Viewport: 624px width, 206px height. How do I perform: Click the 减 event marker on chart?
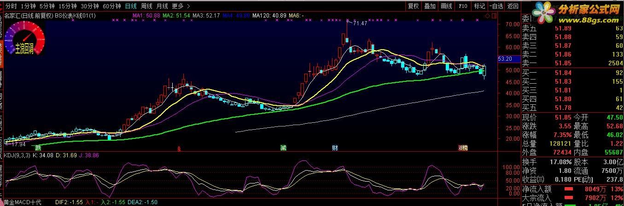coord(283,148)
